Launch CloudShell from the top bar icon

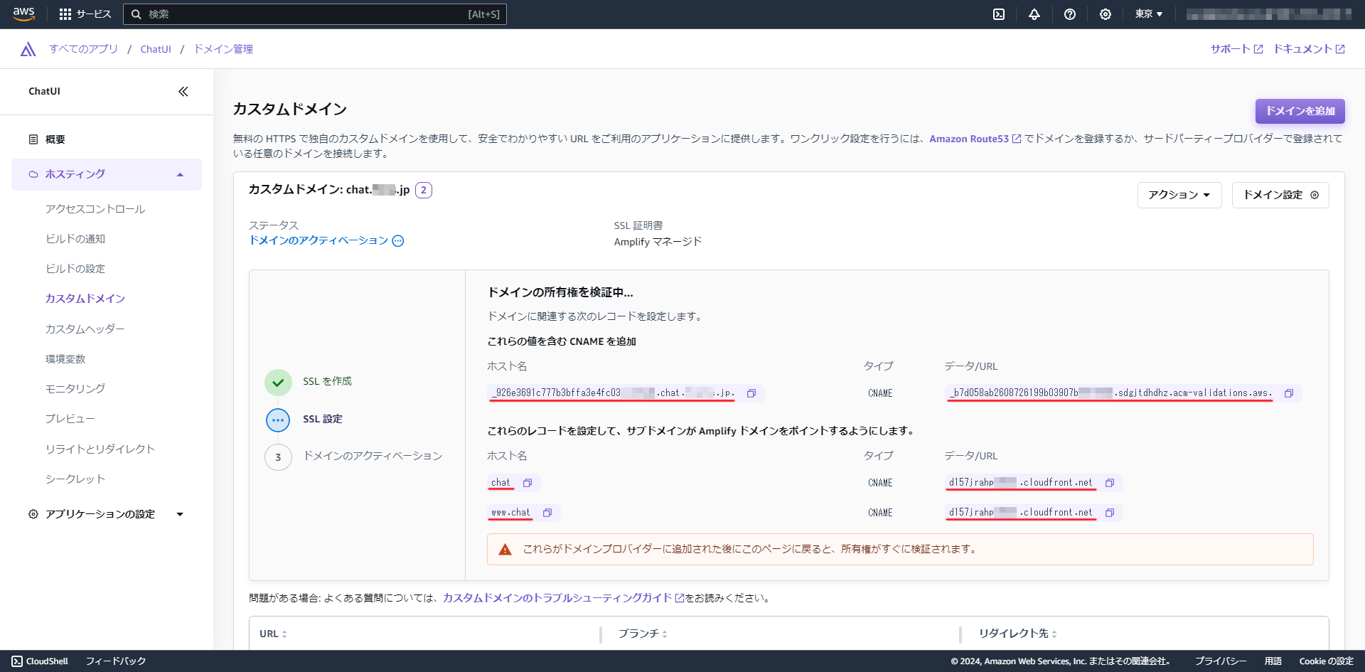click(999, 14)
